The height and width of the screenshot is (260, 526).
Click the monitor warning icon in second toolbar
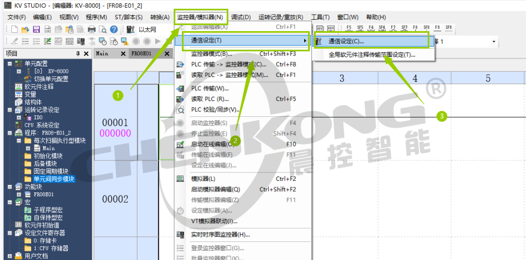point(124,42)
